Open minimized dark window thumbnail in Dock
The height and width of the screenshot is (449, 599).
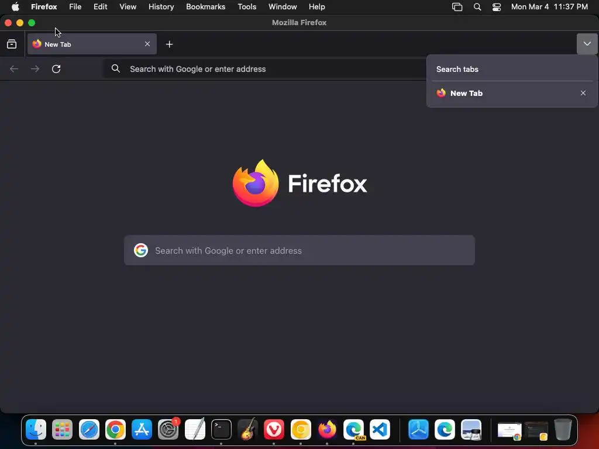536,431
